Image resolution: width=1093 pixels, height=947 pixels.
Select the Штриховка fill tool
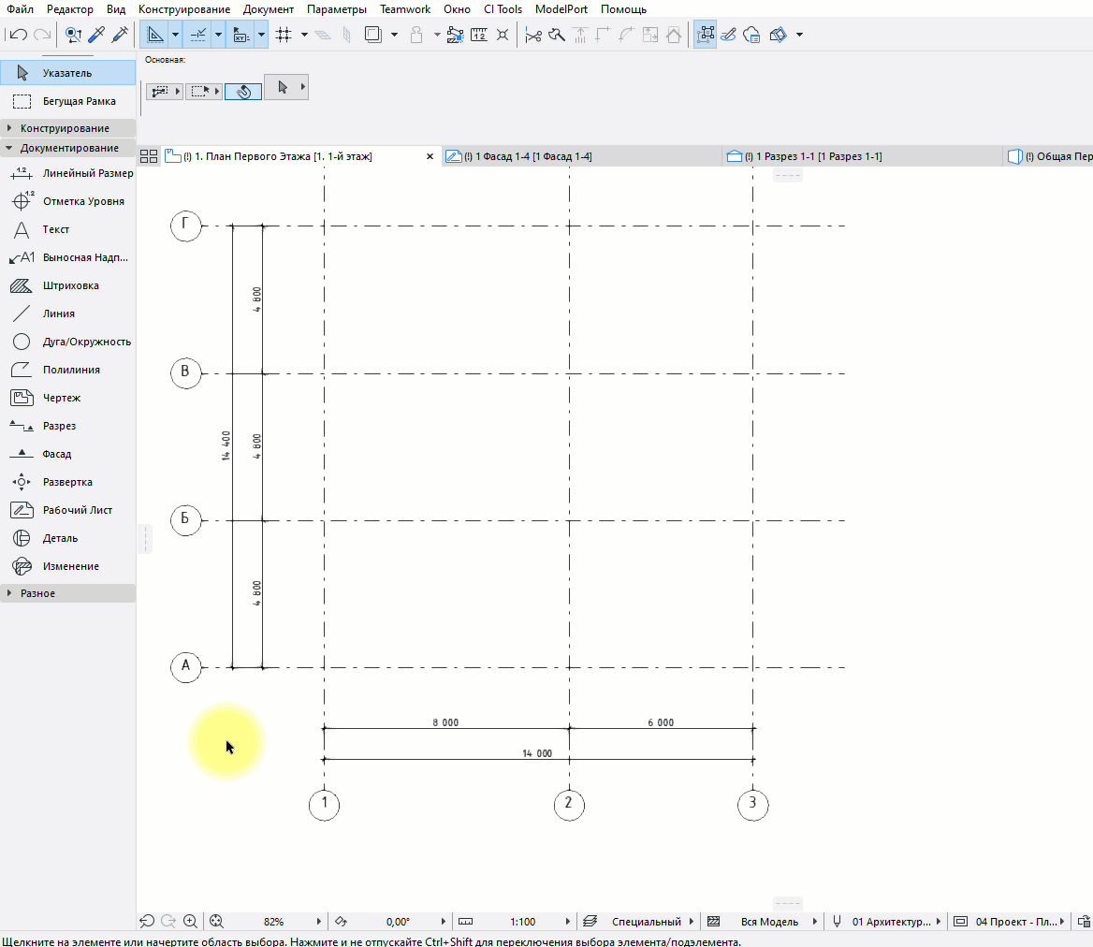point(67,285)
